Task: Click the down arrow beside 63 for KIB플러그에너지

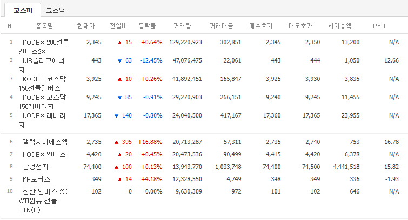Action: (119, 61)
